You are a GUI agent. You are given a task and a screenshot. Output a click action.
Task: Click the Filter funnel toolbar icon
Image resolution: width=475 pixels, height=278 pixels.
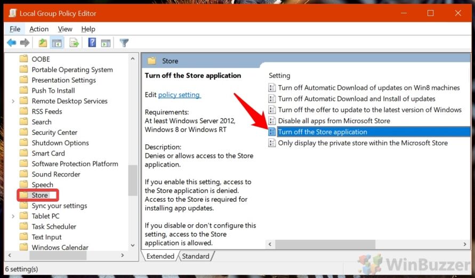pyautogui.click(x=124, y=43)
